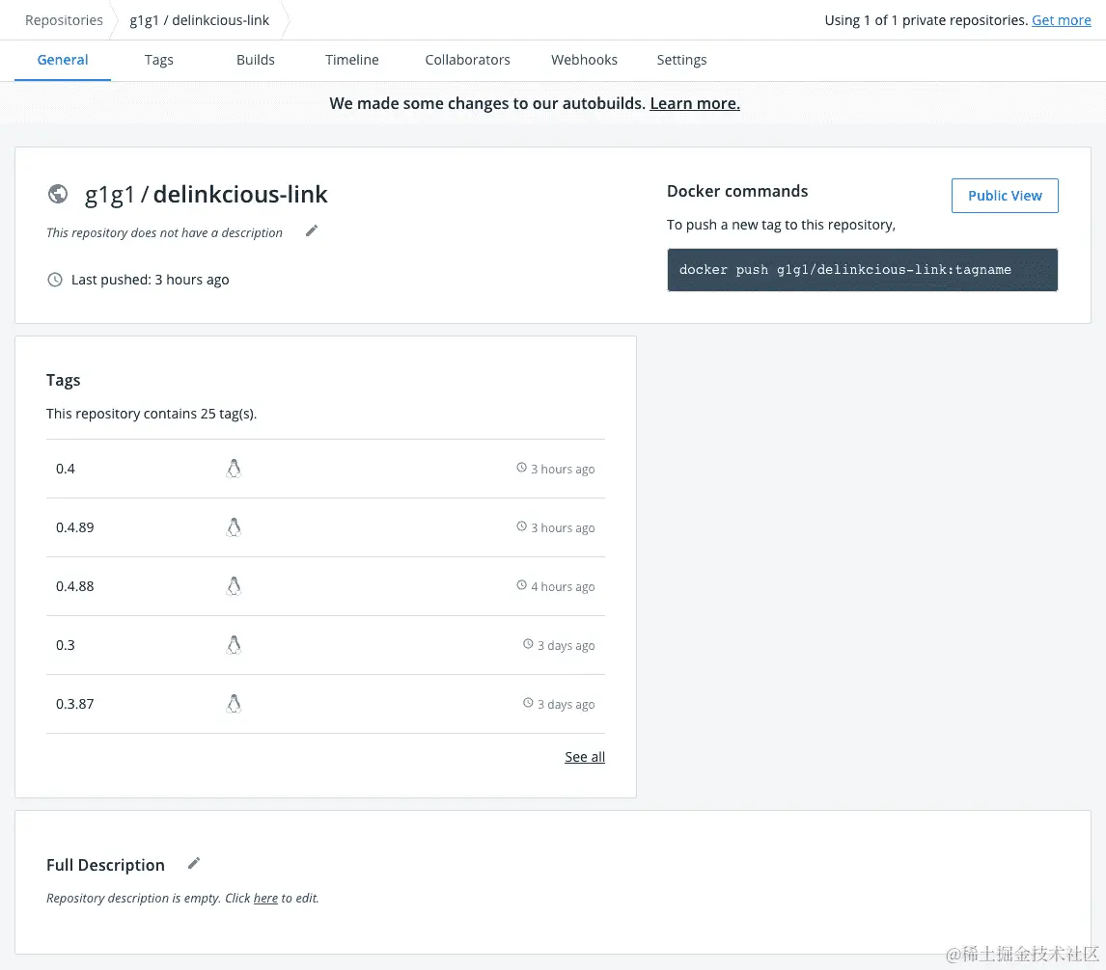Click the Linux penguin icon in the 0.3 row

tap(234, 645)
